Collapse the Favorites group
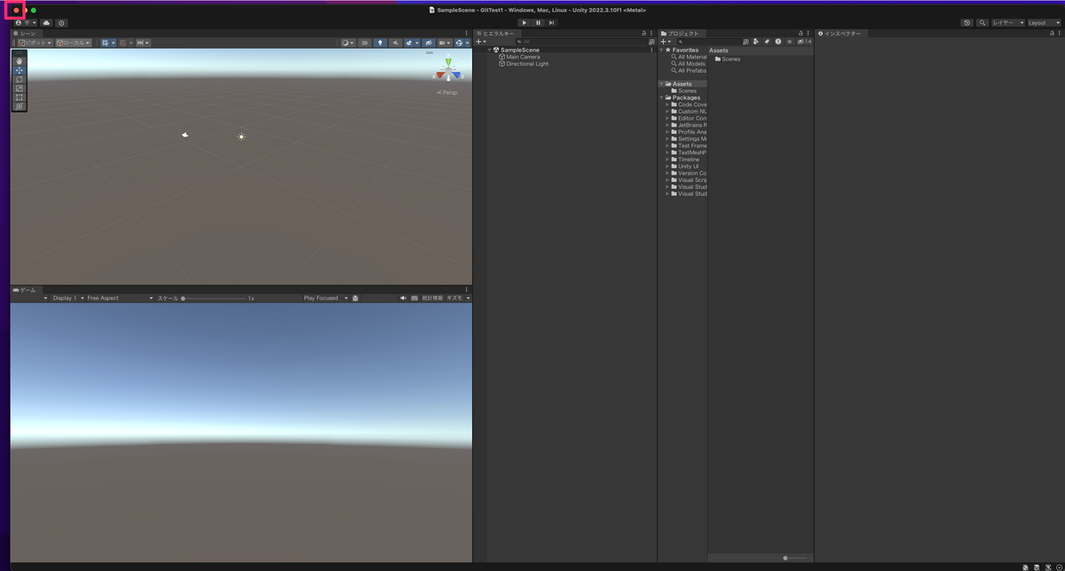The width and height of the screenshot is (1065, 571). (662, 51)
